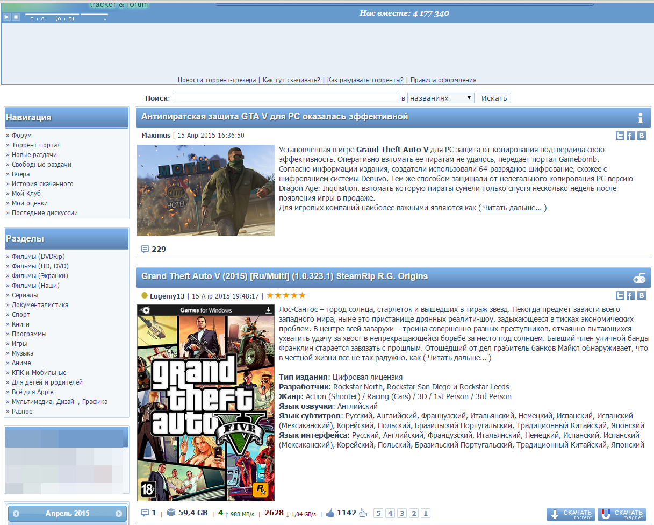
Task: Open 'Как тут скачивать?' link
Action: (291, 80)
